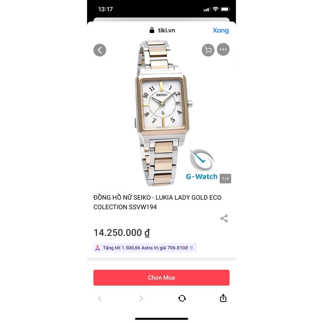
Task: Tap the tiki.vn address bar
Action: [x=162, y=30]
